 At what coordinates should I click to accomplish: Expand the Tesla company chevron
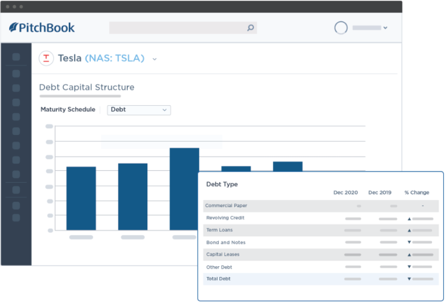154,59
